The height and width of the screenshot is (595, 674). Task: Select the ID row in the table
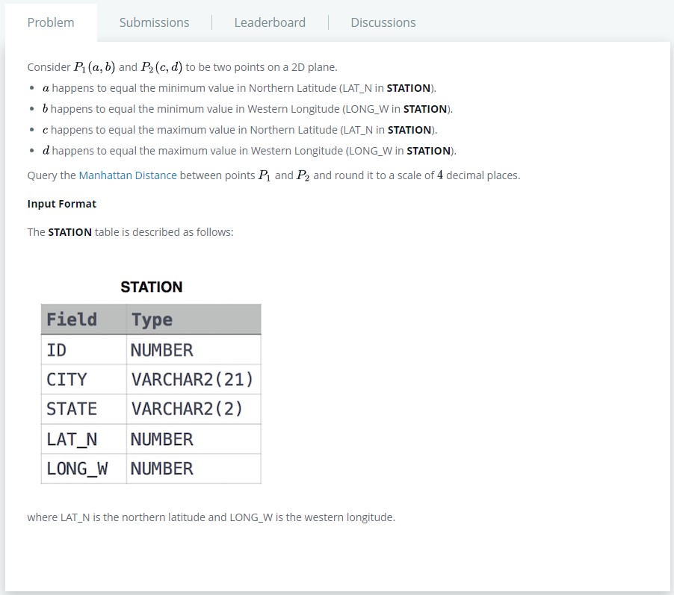click(56, 349)
